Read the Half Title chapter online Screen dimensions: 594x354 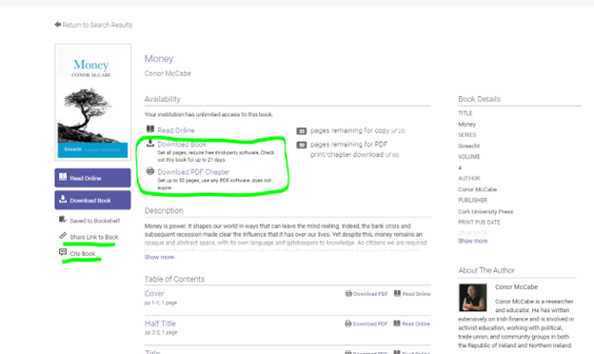coord(416,324)
